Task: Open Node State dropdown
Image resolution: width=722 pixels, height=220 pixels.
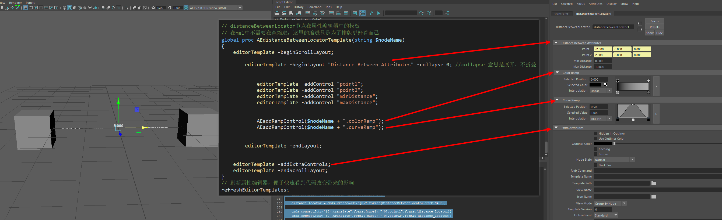Action: pos(614,160)
